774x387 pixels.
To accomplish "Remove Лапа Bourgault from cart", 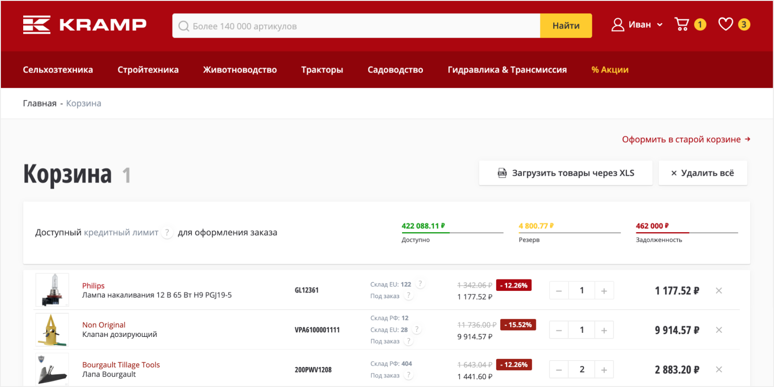I will click(719, 370).
